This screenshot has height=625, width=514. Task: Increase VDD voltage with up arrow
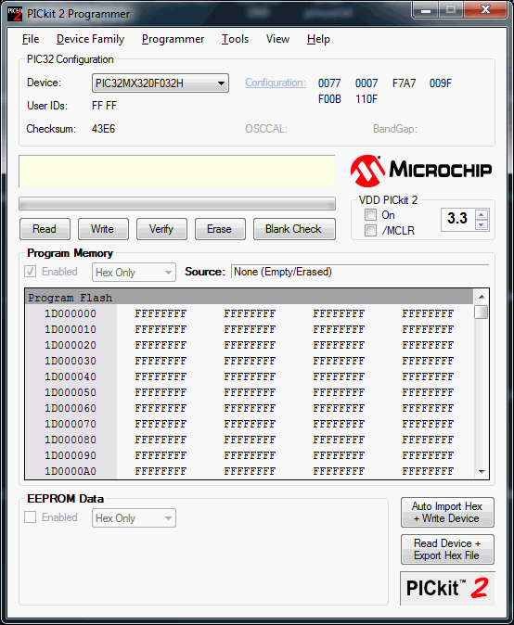482,215
